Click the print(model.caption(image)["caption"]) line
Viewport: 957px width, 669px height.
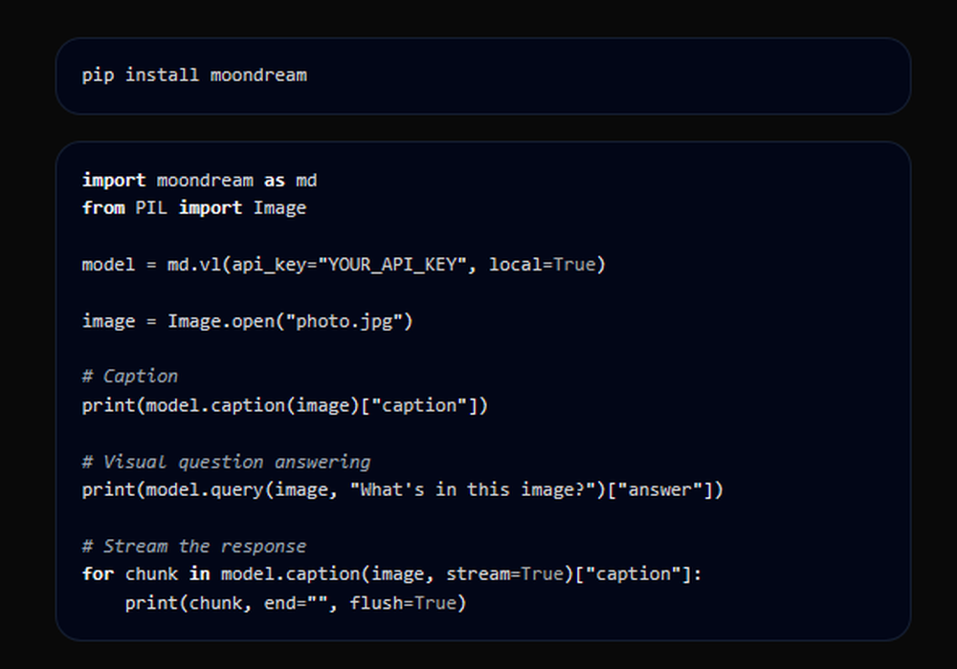click(285, 405)
